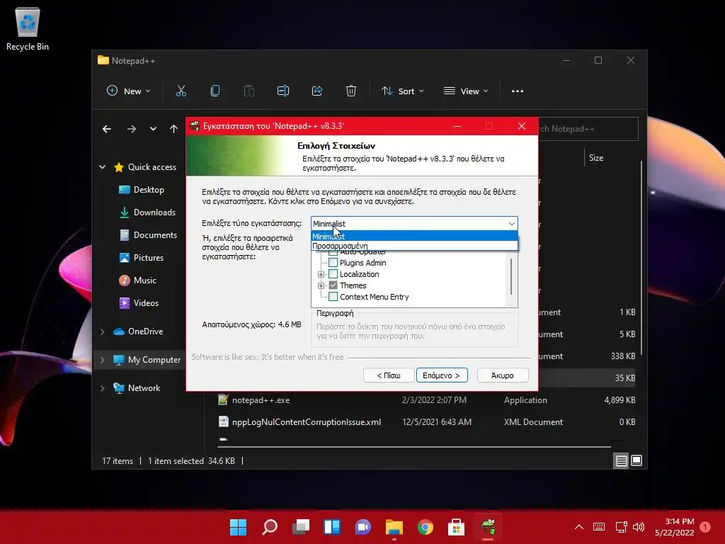
Task: Expand the OneDrive tree node
Action: (102, 331)
